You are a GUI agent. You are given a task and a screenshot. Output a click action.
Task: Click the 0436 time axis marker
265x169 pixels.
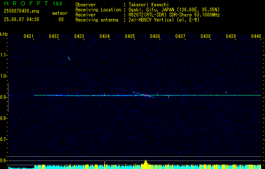coord(155,36)
